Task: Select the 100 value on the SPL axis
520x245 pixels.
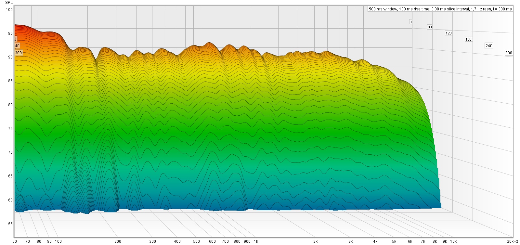Action: pyautogui.click(x=9, y=9)
